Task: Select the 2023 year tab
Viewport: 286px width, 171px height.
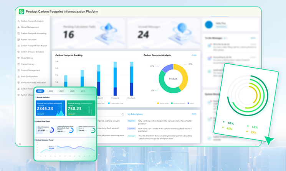Action: pos(40,91)
